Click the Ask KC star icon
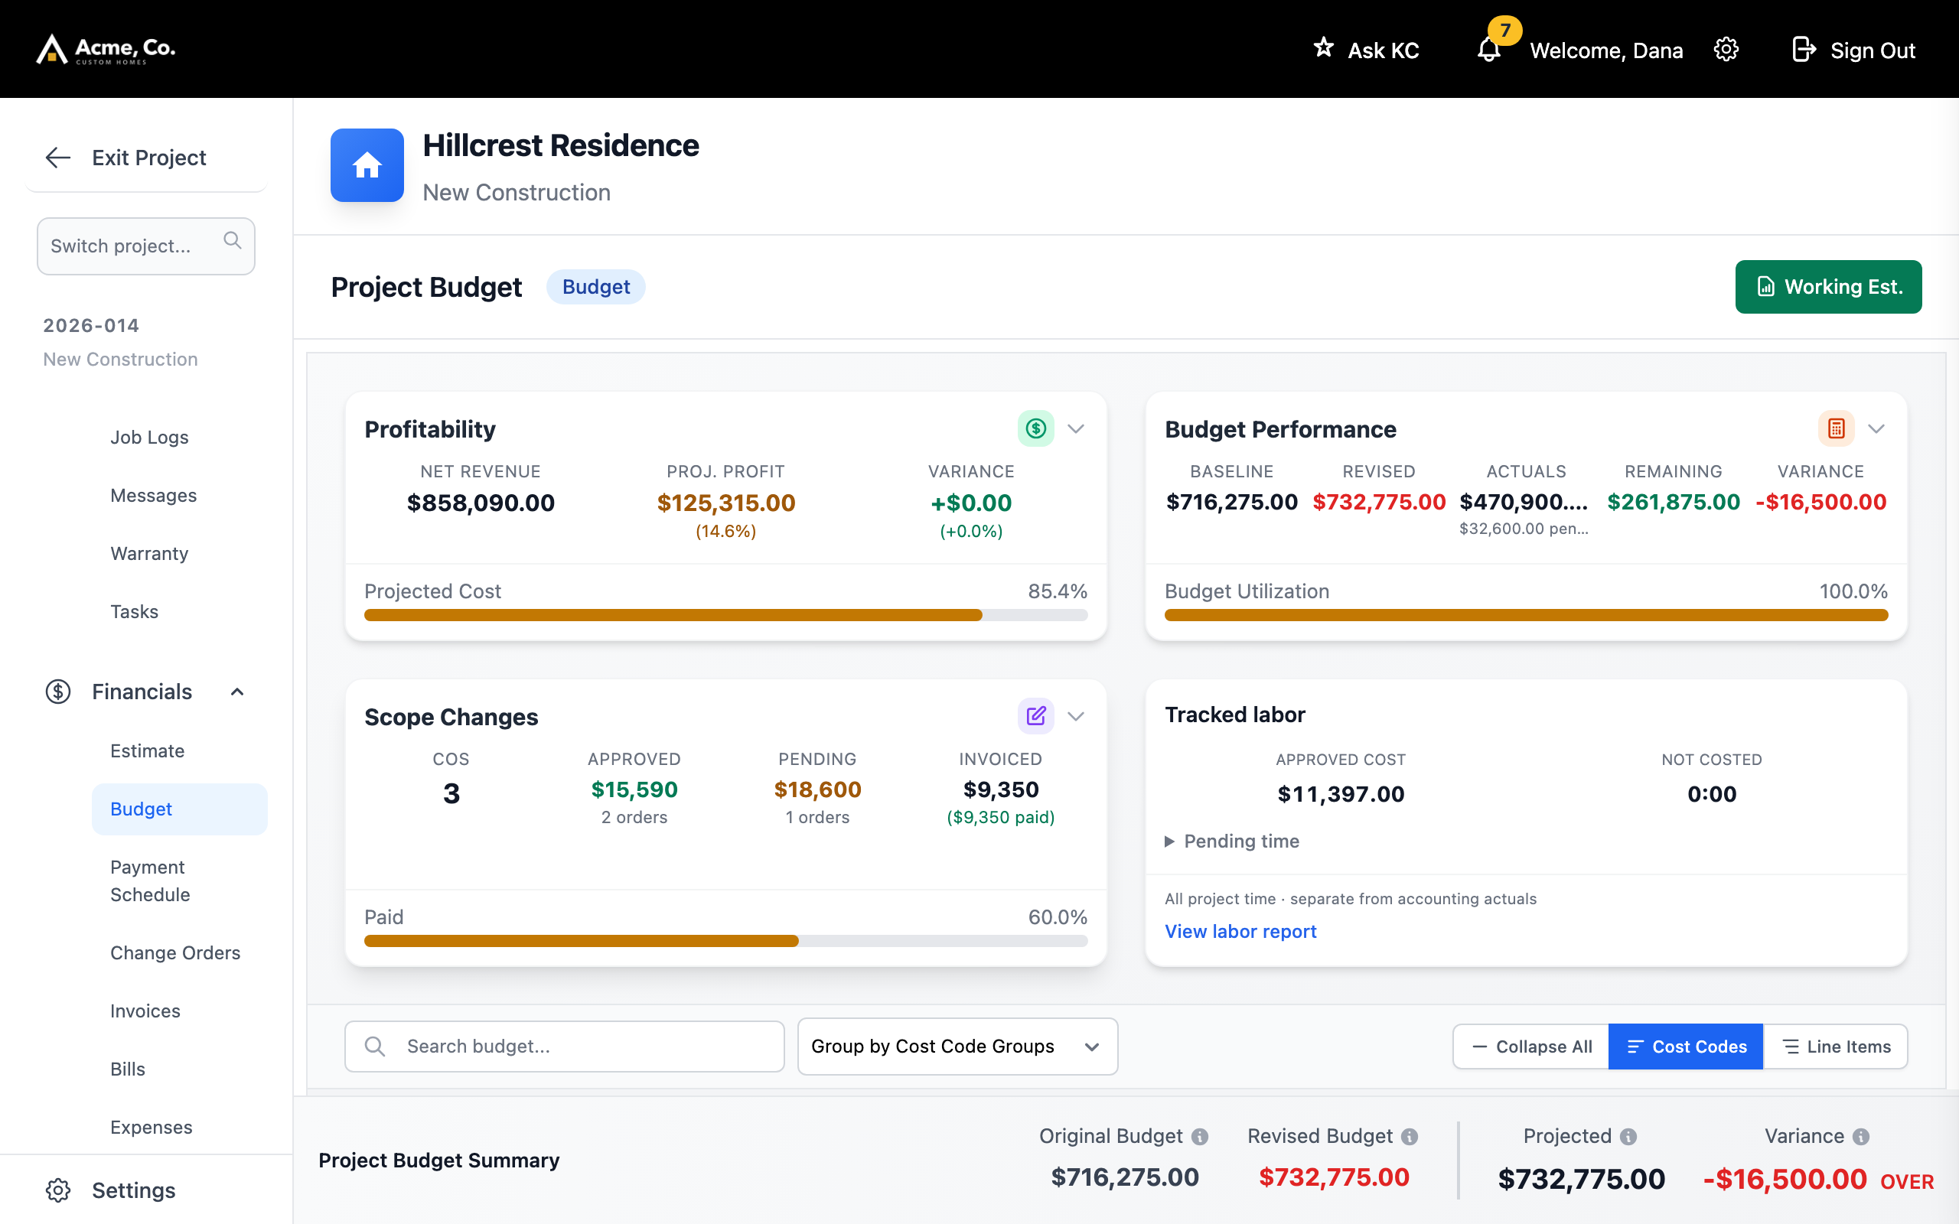Image resolution: width=1959 pixels, height=1224 pixels. [1324, 47]
